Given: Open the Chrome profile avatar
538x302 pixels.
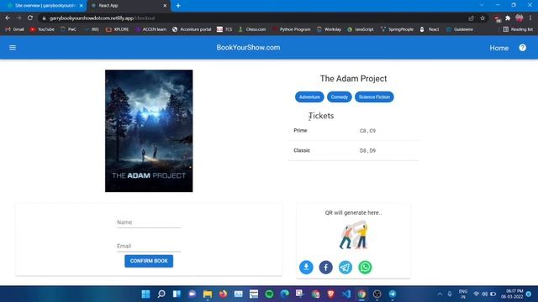Looking at the screenshot, I should 520,18.
